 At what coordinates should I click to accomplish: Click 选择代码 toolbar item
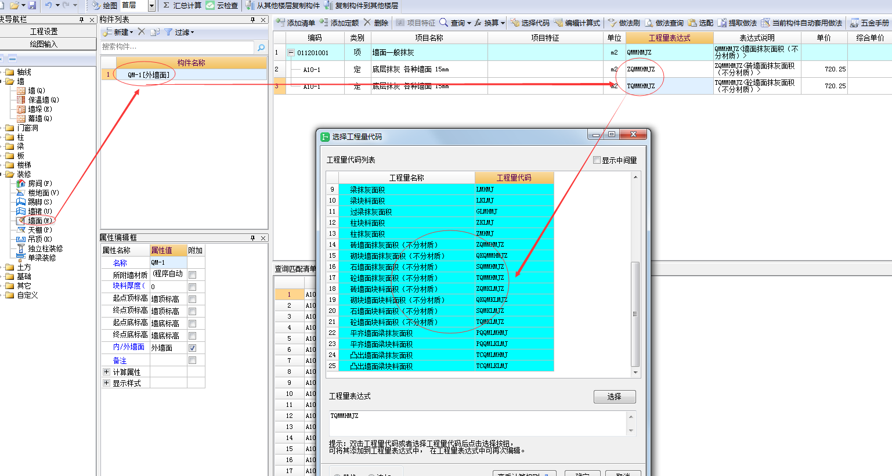[530, 23]
